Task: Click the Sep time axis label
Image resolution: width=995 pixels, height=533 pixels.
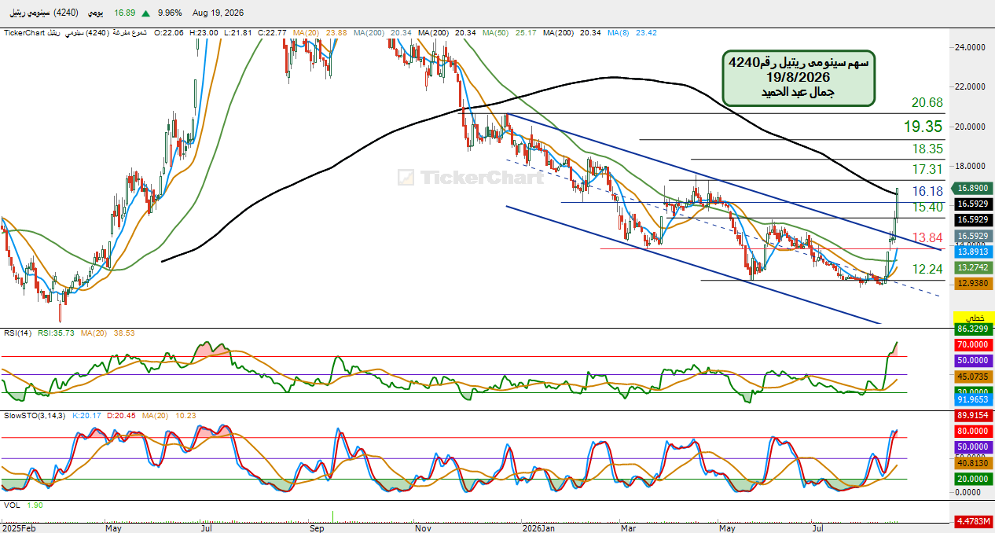Action: [x=317, y=528]
